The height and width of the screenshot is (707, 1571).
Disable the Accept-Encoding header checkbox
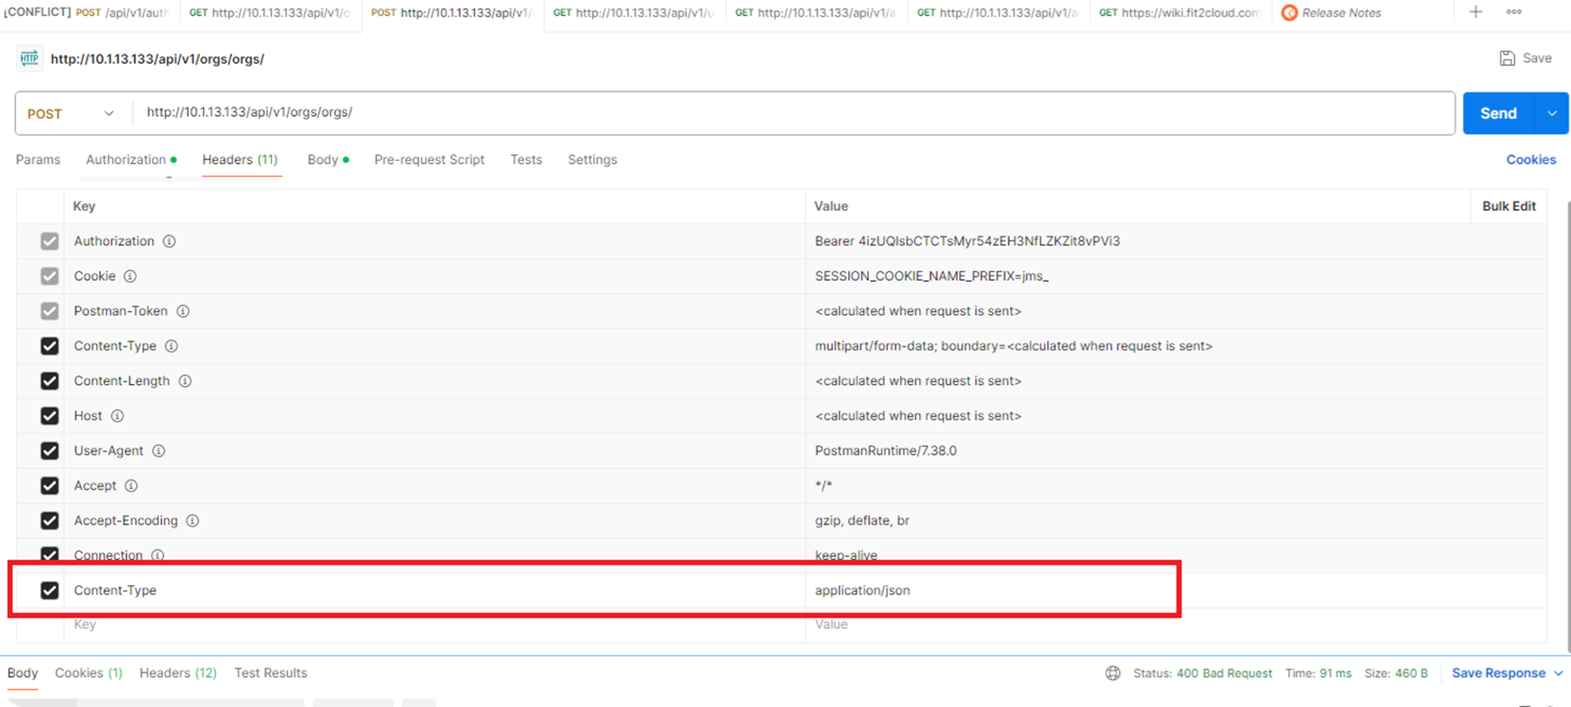[x=49, y=520]
